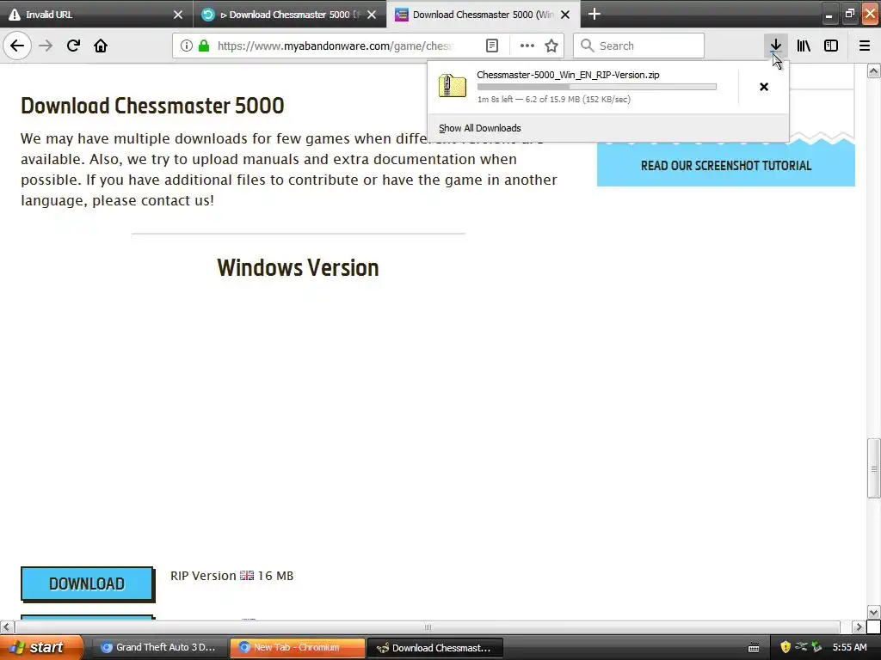Focus the Search input field
Image resolution: width=881 pixels, height=660 pixels.
pos(639,46)
